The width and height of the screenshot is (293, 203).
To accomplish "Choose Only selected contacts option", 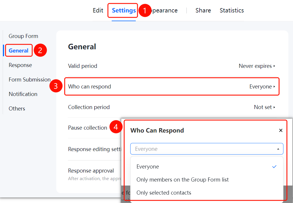I will 207,193.
